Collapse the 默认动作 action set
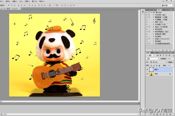The width and height of the screenshot is (175, 116). click(x=152, y=12)
